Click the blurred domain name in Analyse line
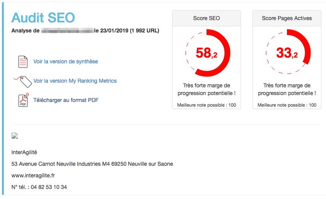326x199 pixels. [x=68, y=31]
